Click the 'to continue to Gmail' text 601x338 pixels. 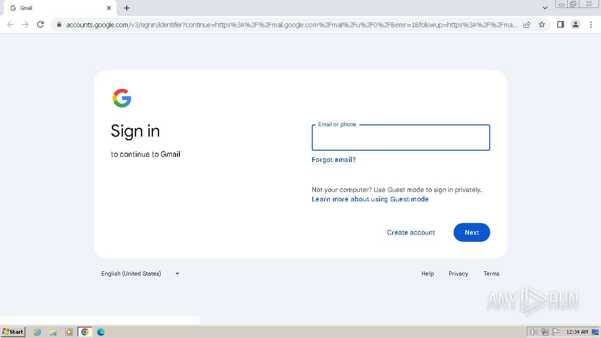coord(146,154)
